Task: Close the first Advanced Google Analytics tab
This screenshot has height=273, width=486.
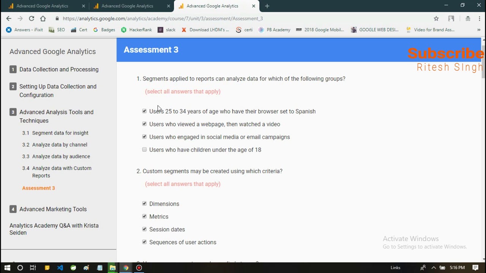Action: click(84, 6)
